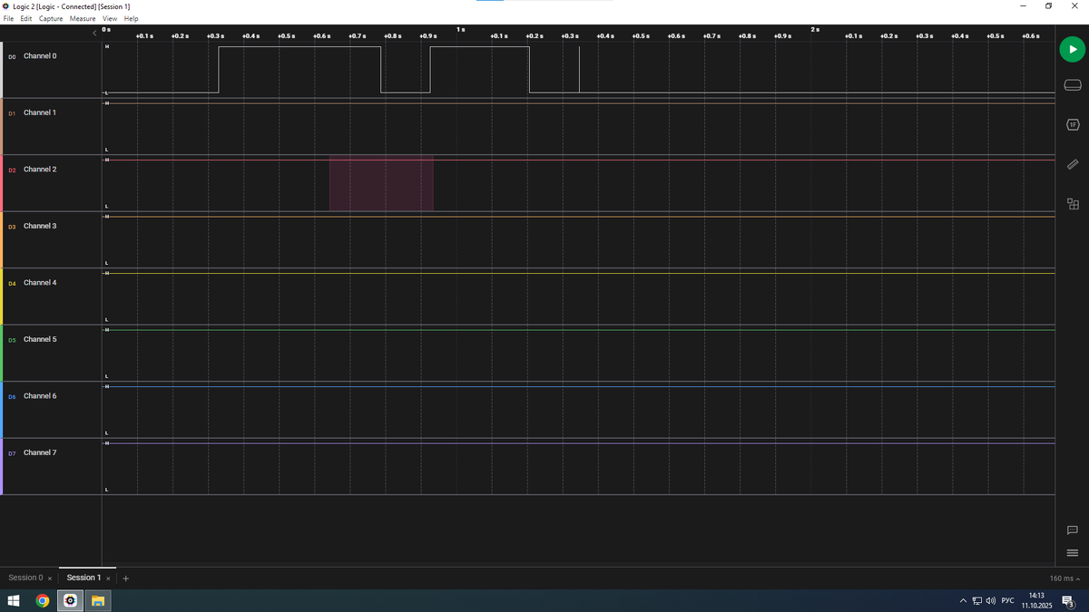Select the Channel 5 label
Image resolution: width=1089 pixels, height=612 pixels.
point(40,339)
